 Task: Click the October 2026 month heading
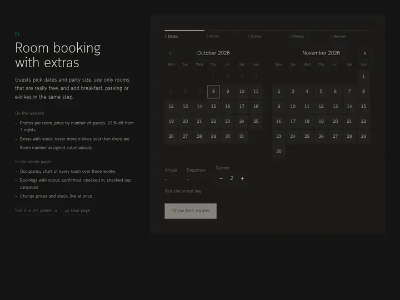pyautogui.click(x=213, y=53)
